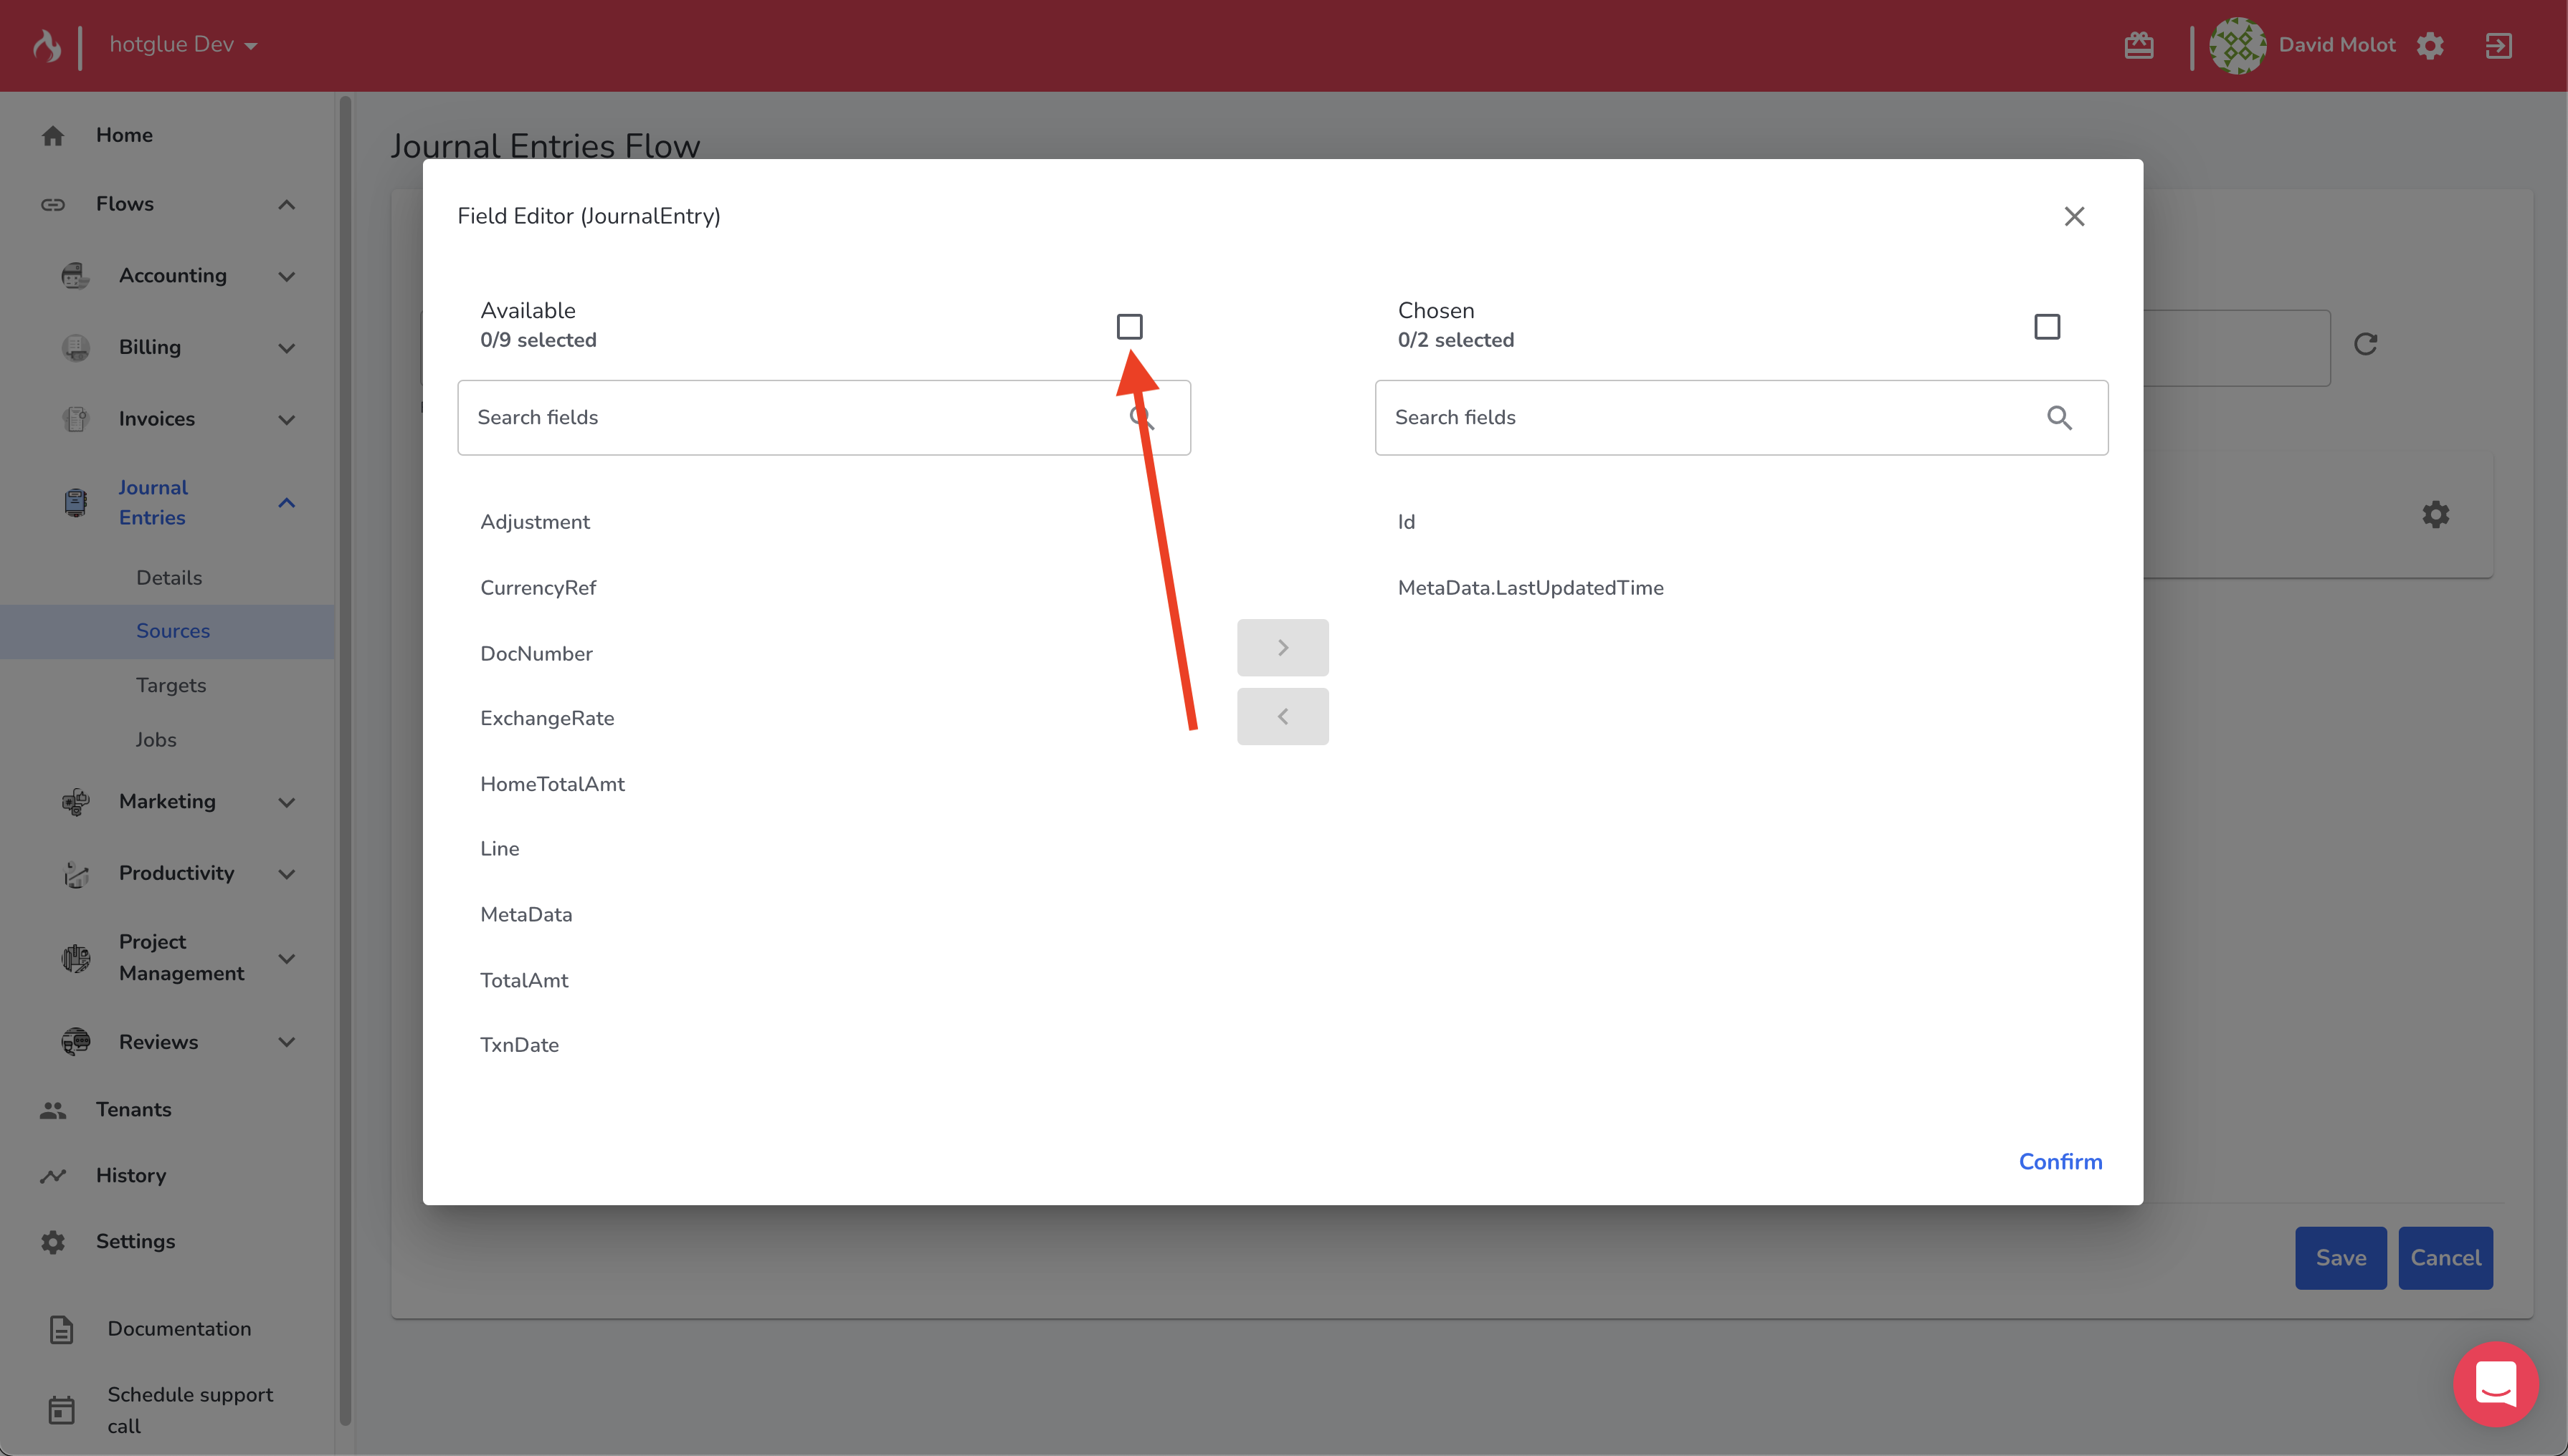Click the Confirm link
Viewport: 2568px width, 1456px height.
tap(2060, 1161)
